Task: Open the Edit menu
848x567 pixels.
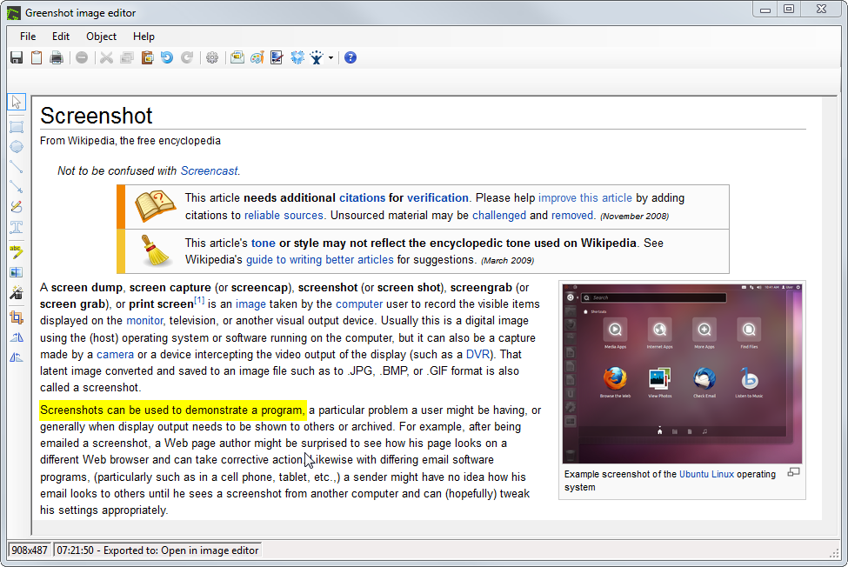Action: 60,37
